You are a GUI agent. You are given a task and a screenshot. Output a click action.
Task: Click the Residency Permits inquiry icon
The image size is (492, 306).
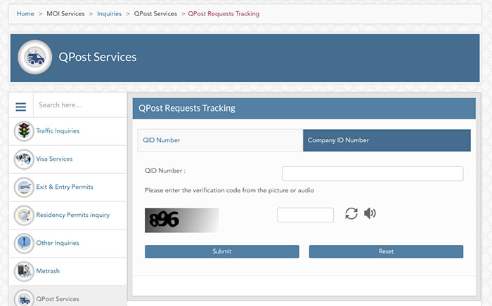(x=24, y=215)
